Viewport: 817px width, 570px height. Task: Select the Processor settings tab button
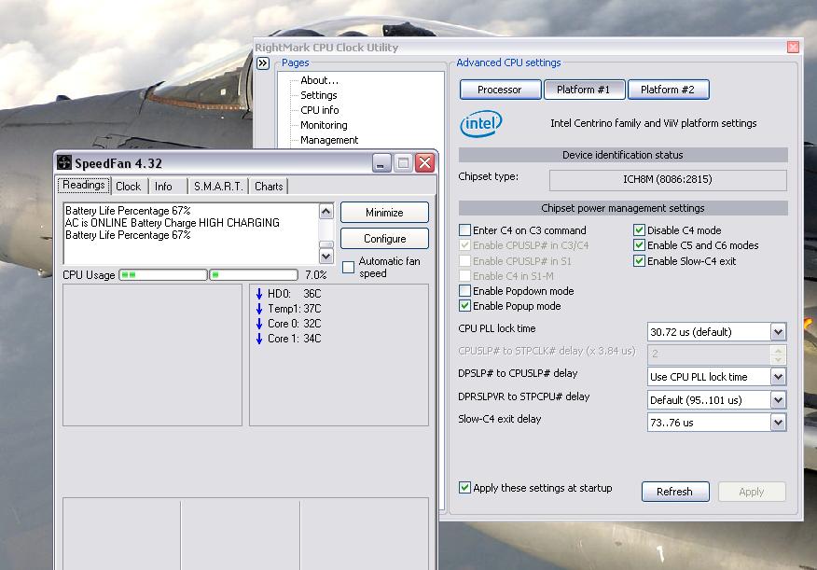coord(500,90)
